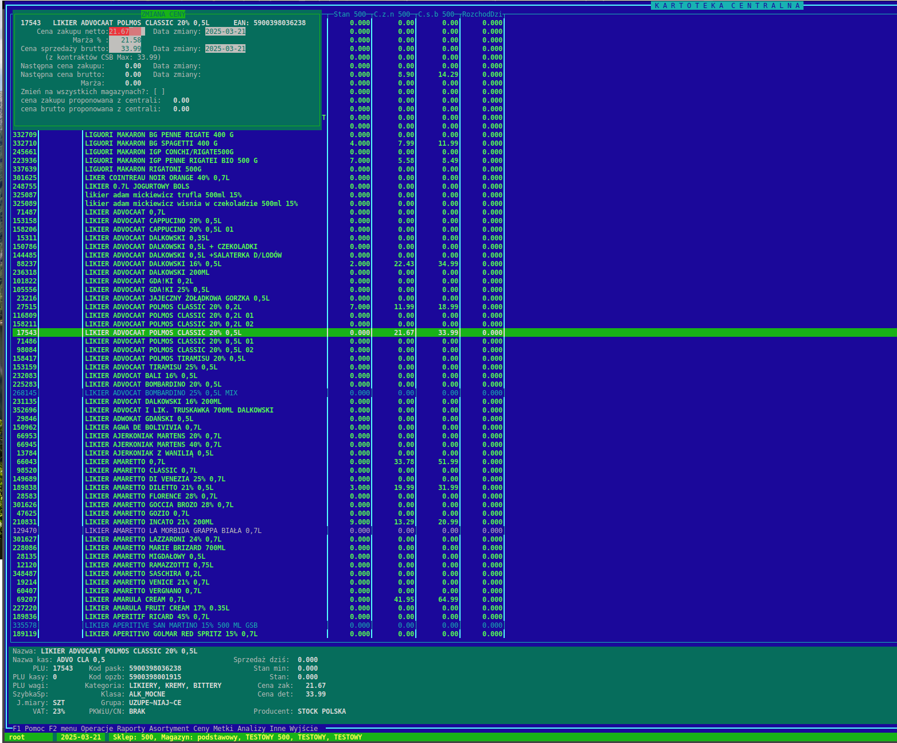This screenshot has width=897, height=743.
Task: Toggle the 'Zmień na wszystkich magazynach' checkbox
Action: pos(159,92)
